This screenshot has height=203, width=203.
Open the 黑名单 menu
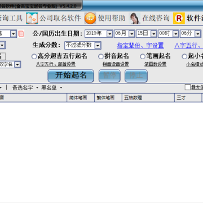point(52,88)
